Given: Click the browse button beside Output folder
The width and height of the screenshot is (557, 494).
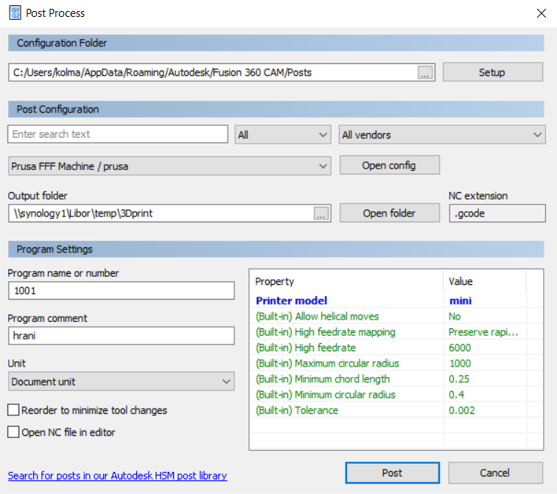Looking at the screenshot, I should tap(322, 214).
